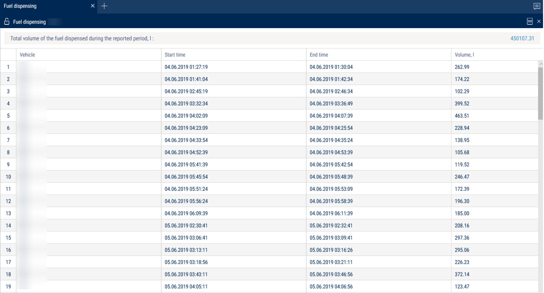Select start time 05.06.2019 02:30:41
This screenshot has width=544, height=293.
pyautogui.click(x=186, y=226)
